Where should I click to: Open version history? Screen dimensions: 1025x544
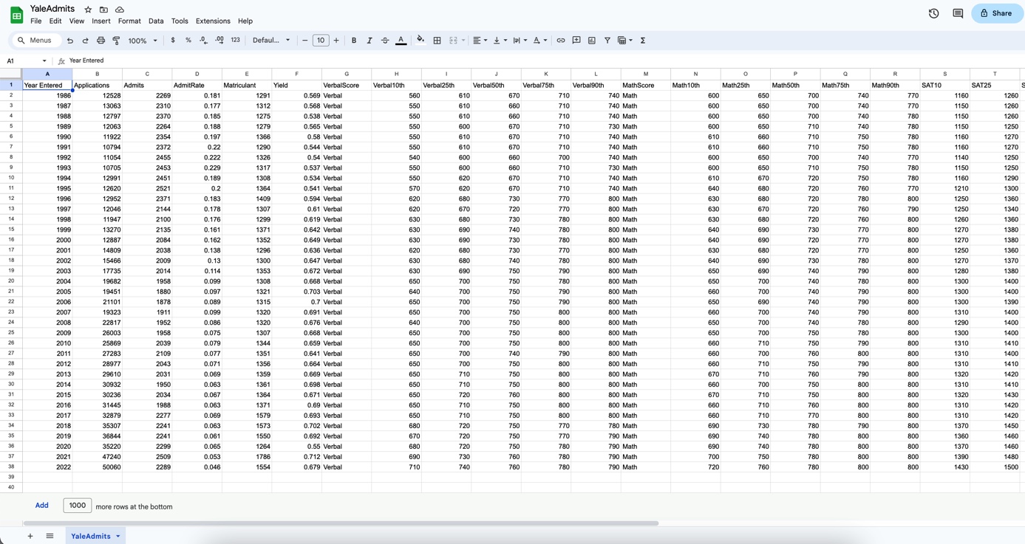[x=933, y=13]
